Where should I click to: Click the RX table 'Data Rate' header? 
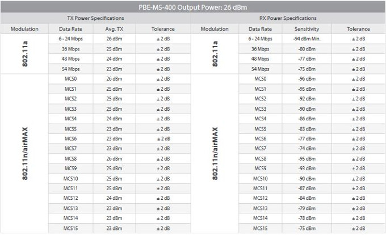pyautogui.click(x=260, y=29)
